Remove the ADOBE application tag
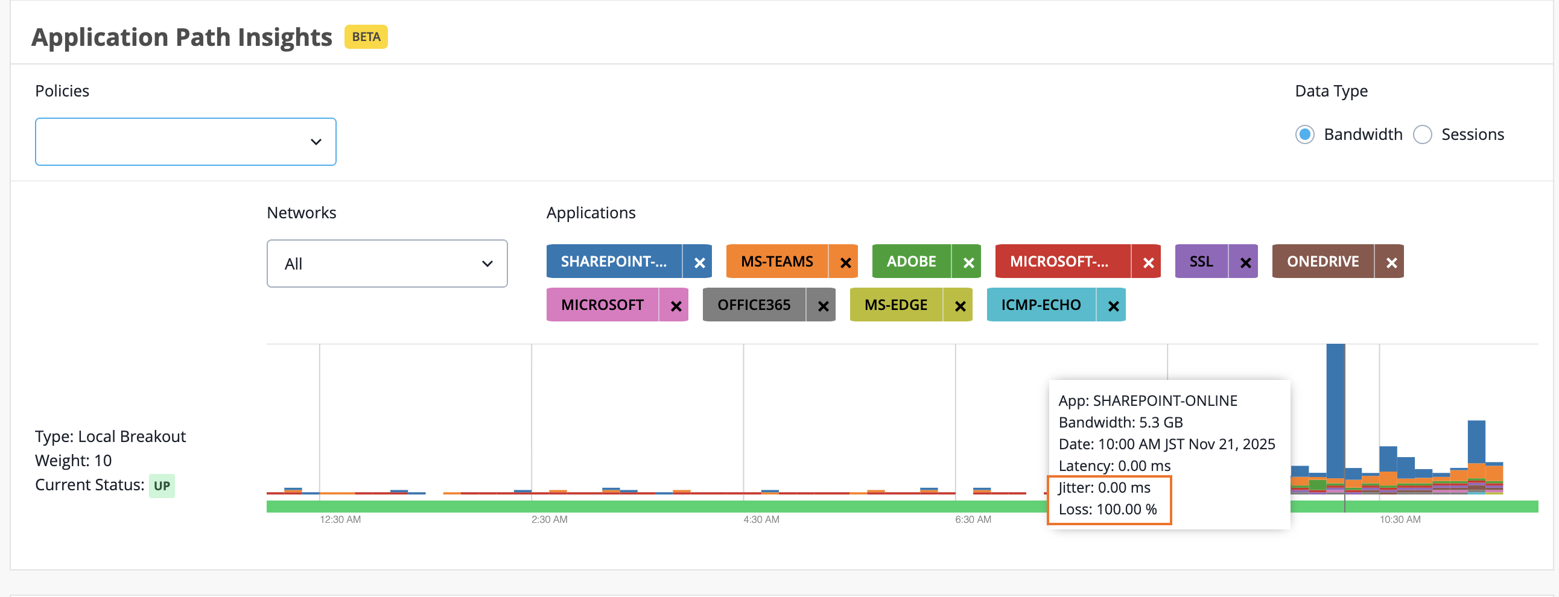Image resolution: width=1559 pixels, height=597 pixels. (x=967, y=262)
